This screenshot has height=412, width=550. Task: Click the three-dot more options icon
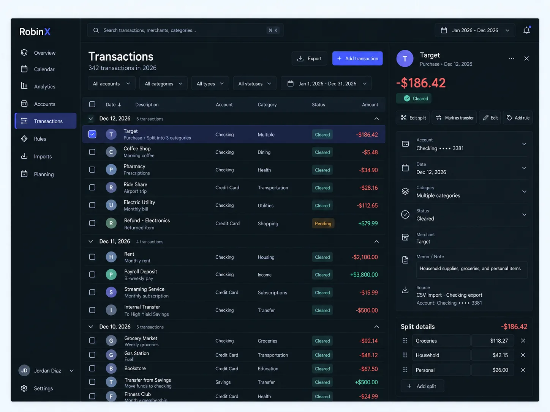pos(511,58)
